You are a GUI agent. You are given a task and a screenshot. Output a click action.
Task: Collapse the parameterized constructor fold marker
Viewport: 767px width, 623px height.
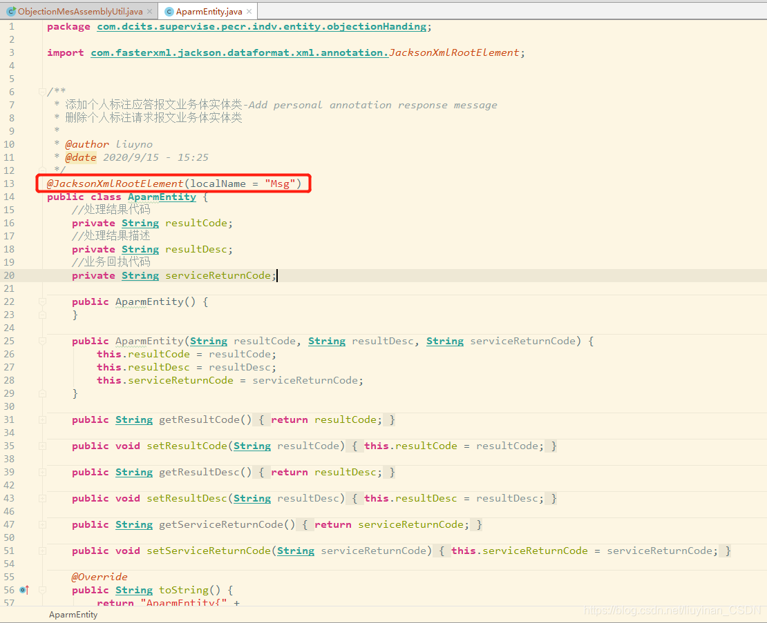click(41, 341)
